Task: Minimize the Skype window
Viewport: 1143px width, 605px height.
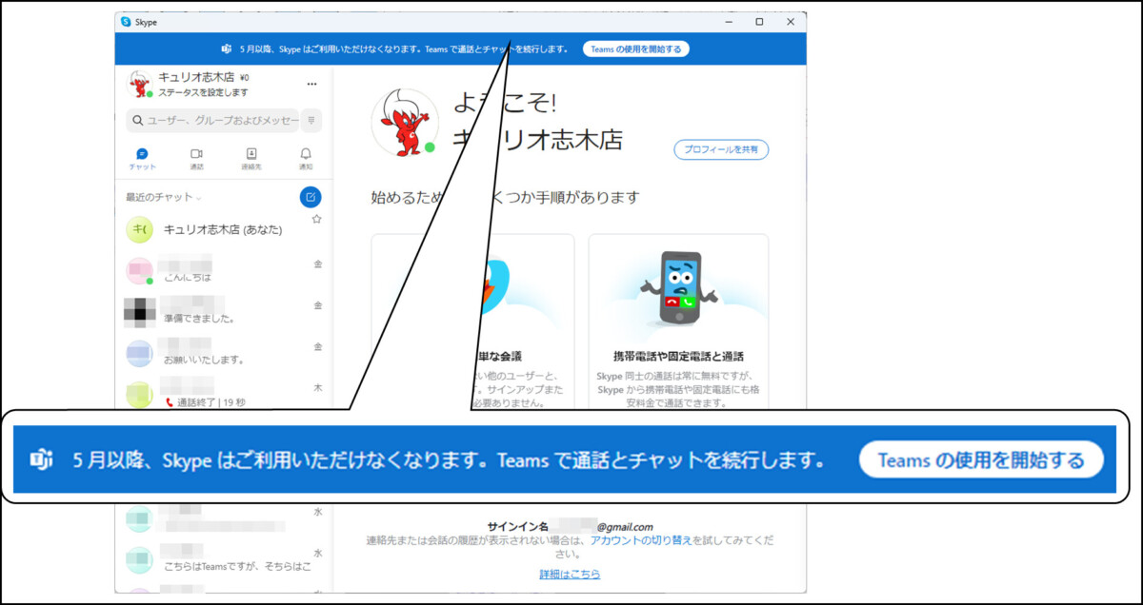Action: [728, 21]
